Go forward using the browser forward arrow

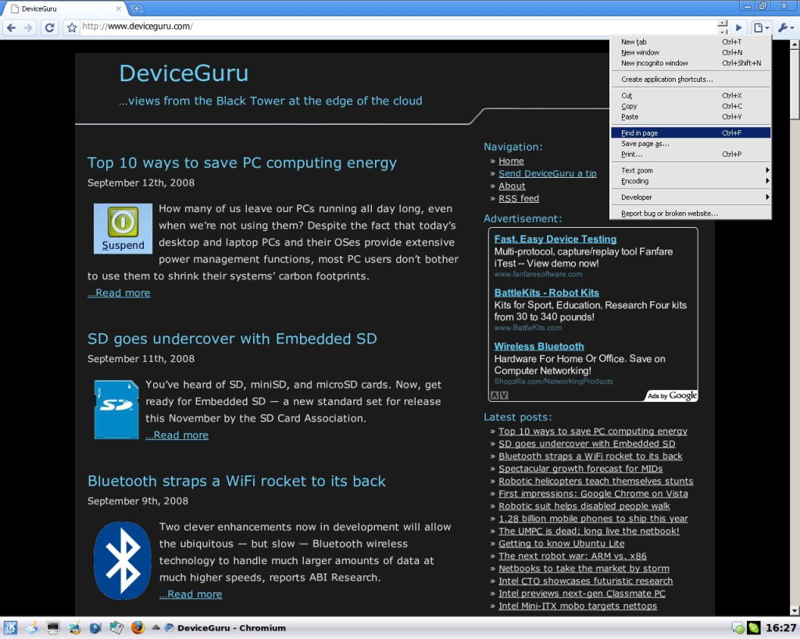[x=28, y=27]
